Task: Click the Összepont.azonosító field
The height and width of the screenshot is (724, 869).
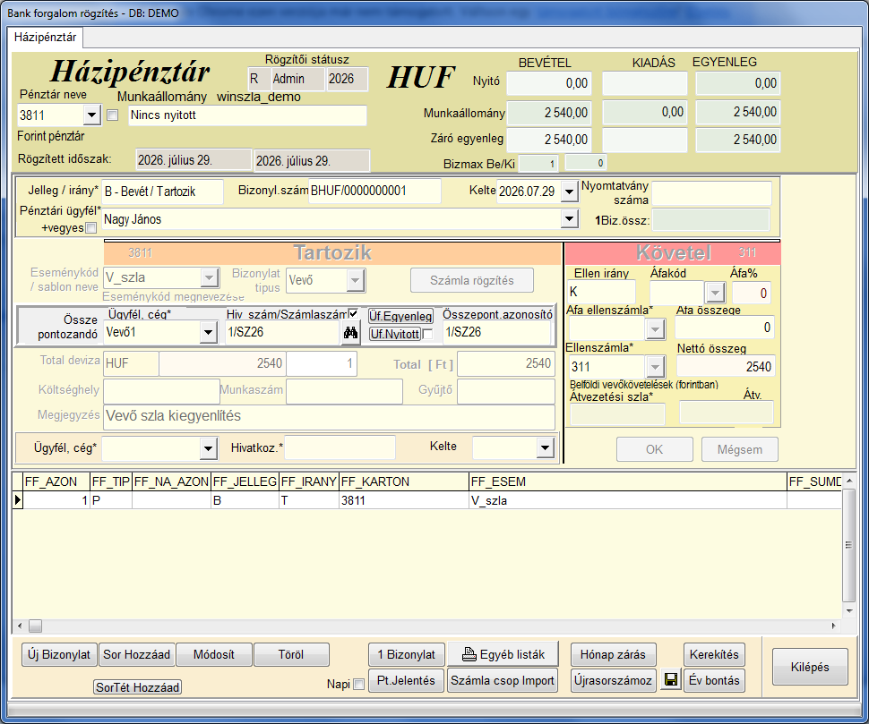Action: [498, 332]
